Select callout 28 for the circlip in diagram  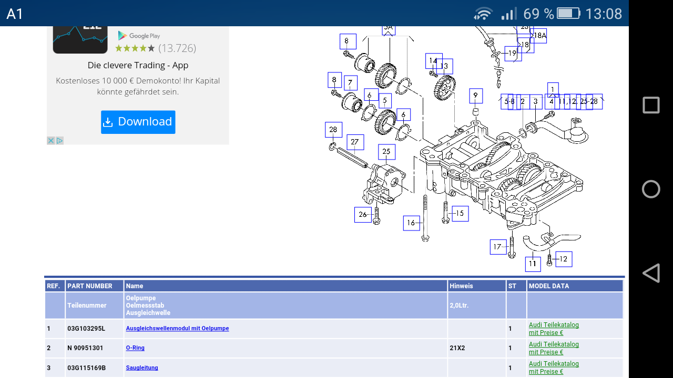(332, 130)
